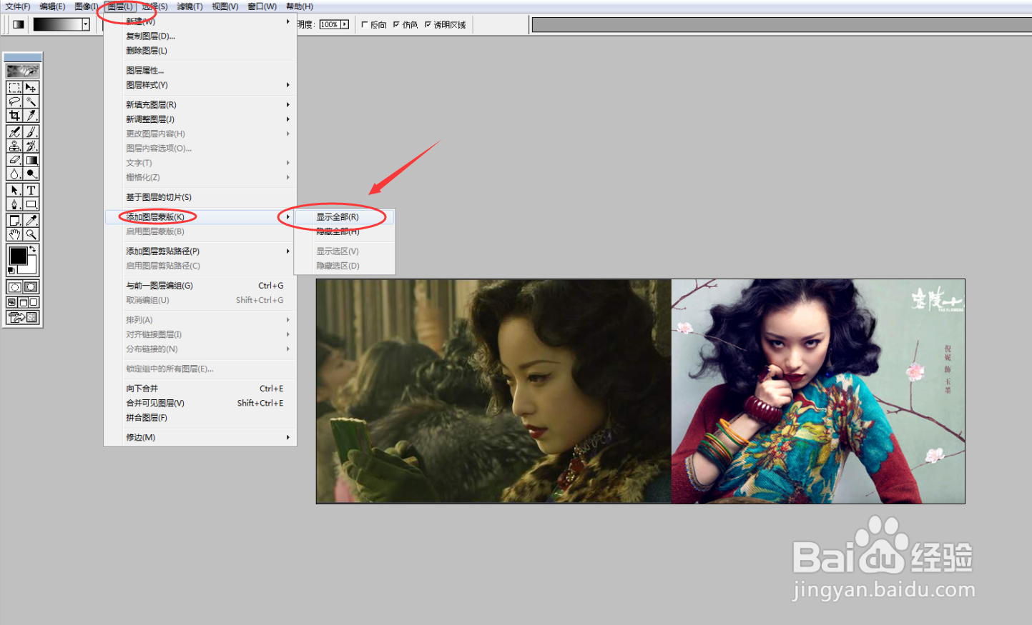Screen dimensions: 1032x625
Task: Select the Rectangle shape tool
Action: tap(31, 204)
